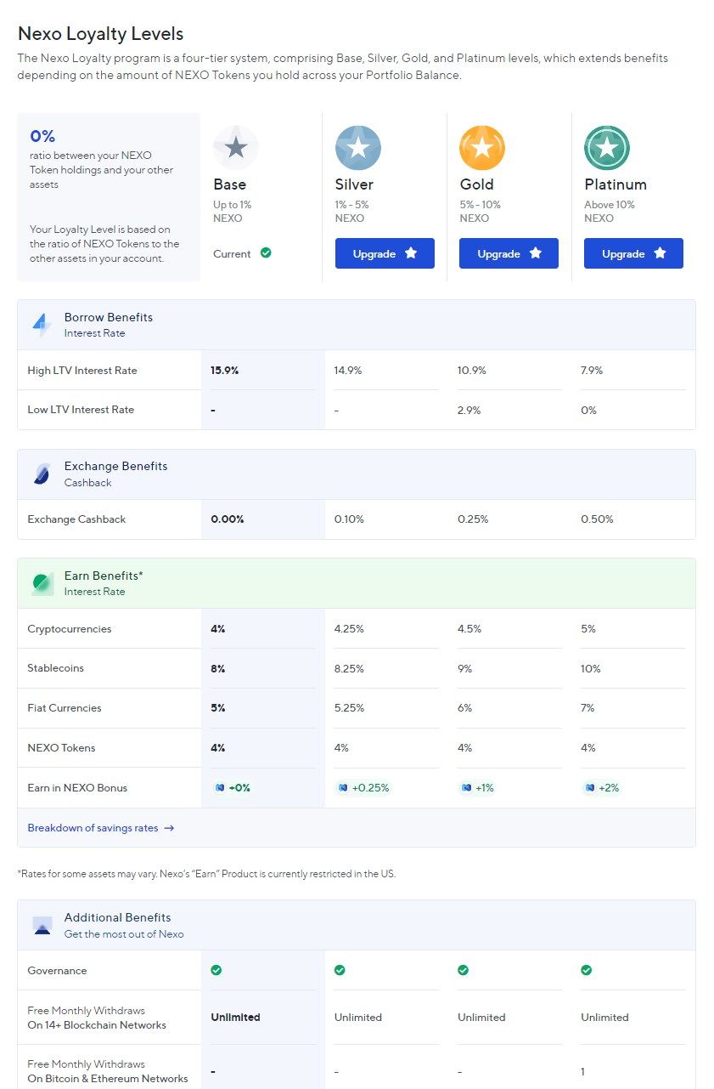Image resolution: width=714 pixels, height=1089 pixels.
Task: Click the Borrow Benefits section icon
Action: pyautogui.click(x=42, y=324)
